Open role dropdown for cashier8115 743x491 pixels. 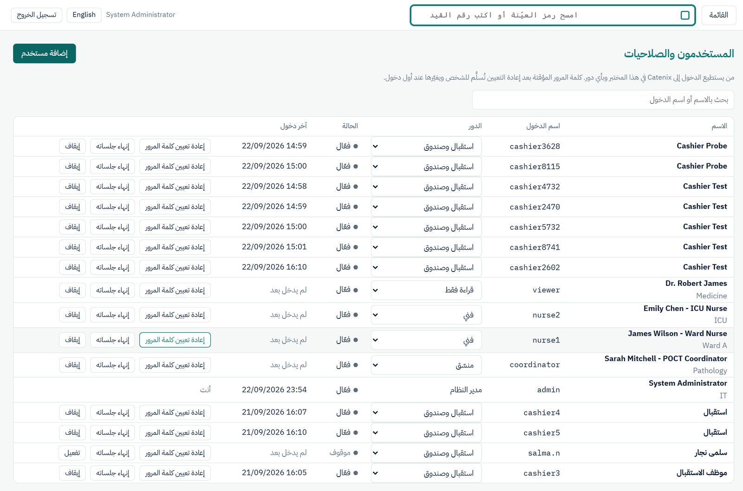426,167
